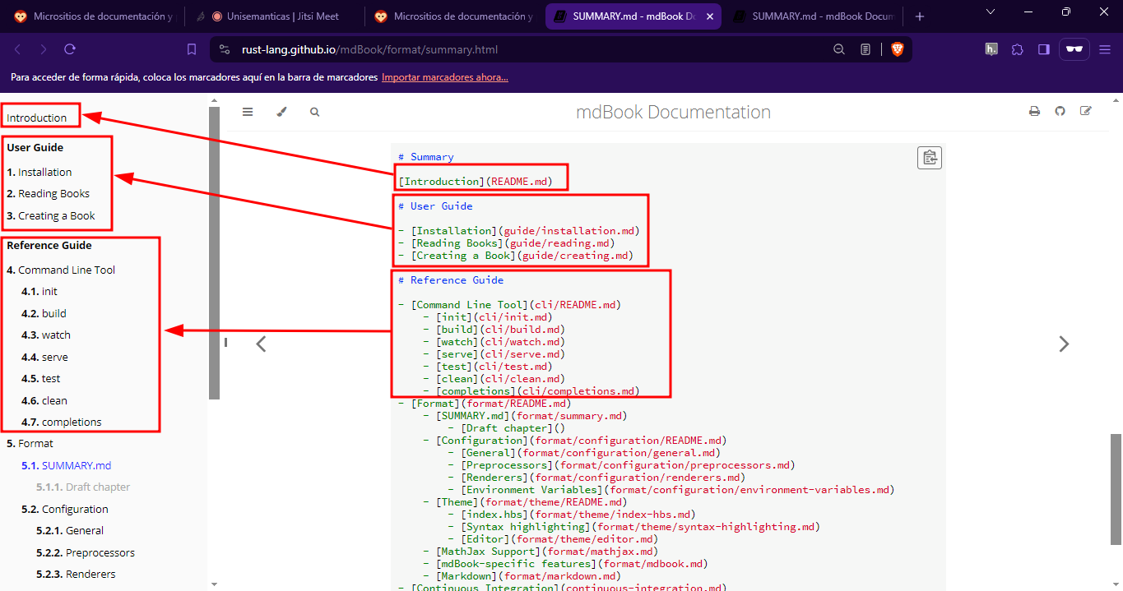Image resolution: width=1123 pixels, height=591 pixels.
Task: Open Introduction in the sidebar
Action: click(37, 118)
